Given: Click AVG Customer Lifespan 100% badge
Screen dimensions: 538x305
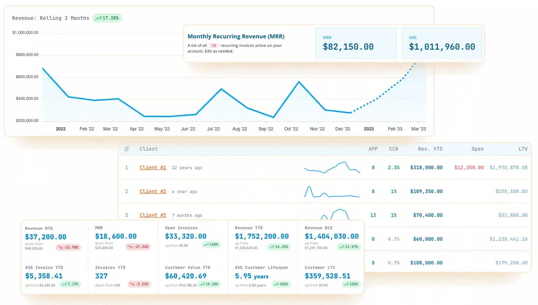Looking at the screenshot, I should point(281,284).
